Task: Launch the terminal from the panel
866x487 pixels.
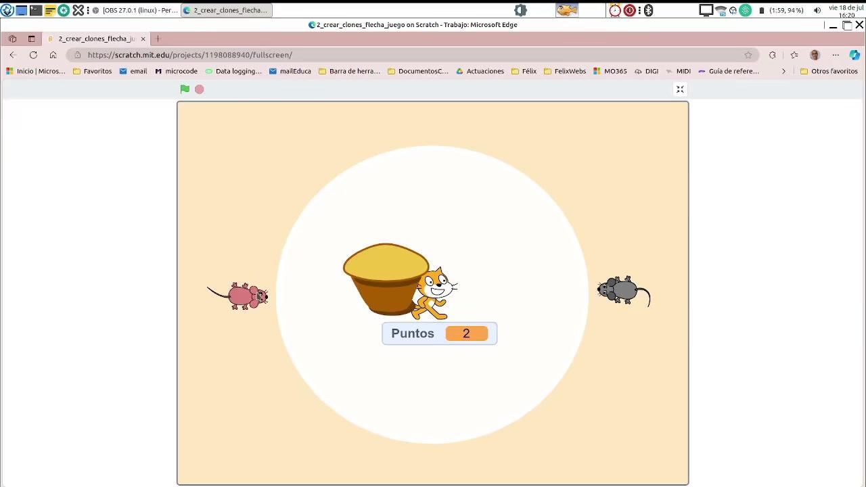Action: point(36,10)
